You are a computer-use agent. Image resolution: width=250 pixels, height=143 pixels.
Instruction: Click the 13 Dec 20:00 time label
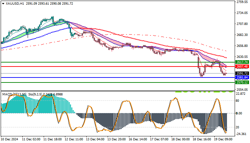117,139
